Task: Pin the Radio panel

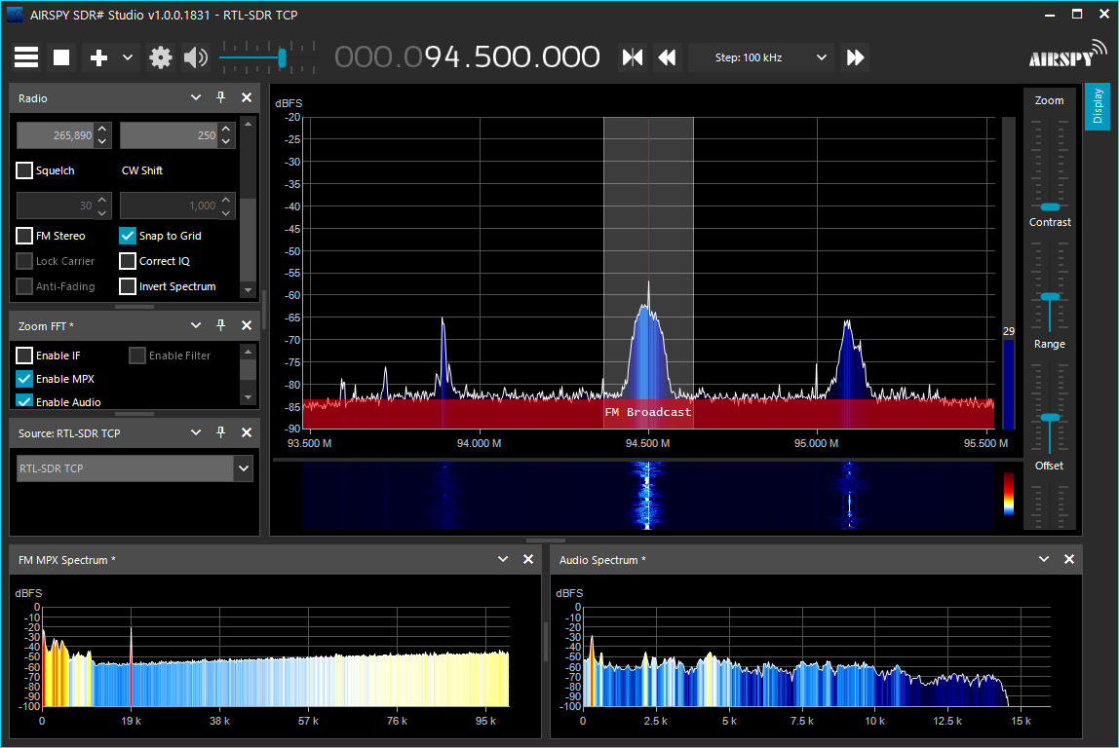Action: click(x=220, y=97)
